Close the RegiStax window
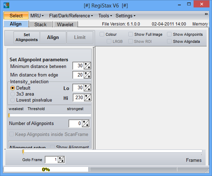212x176 pixels. coord(201,4)
